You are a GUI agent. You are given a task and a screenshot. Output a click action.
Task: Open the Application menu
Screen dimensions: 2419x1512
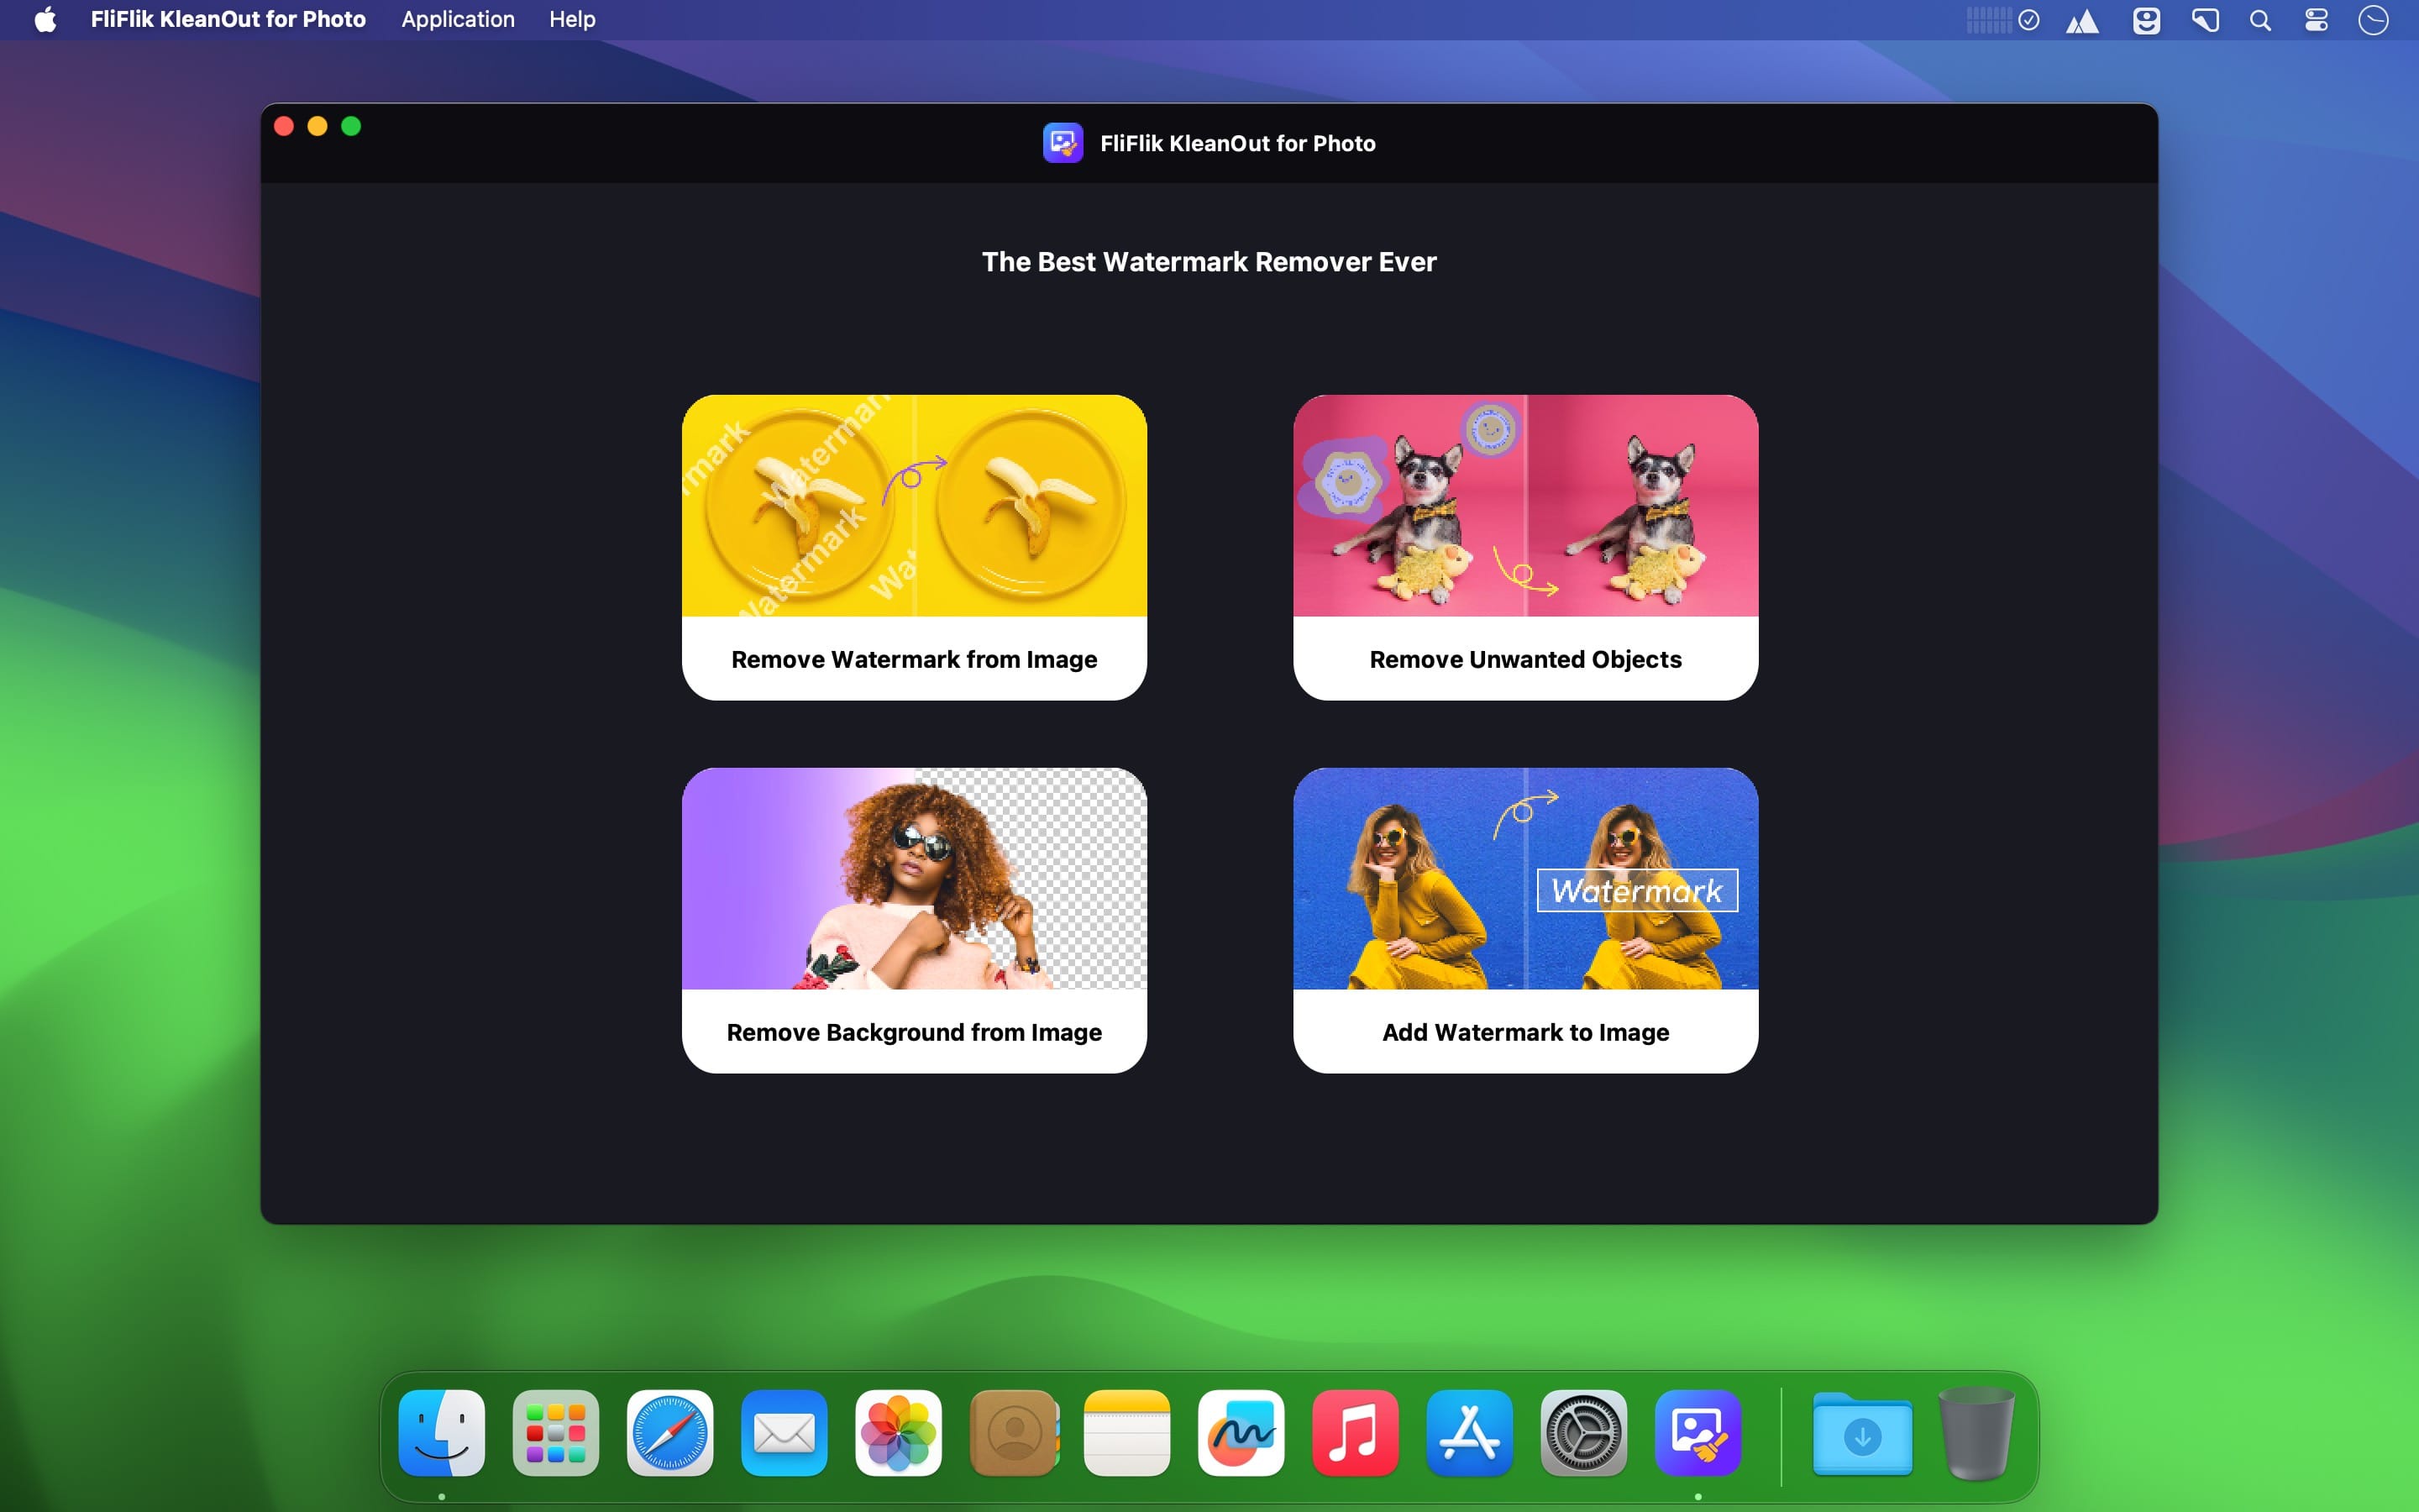coord(458,19)
